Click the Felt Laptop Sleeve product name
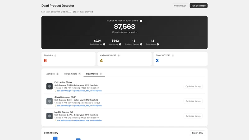Screen dimensions: 249x140 coord(63,82)
